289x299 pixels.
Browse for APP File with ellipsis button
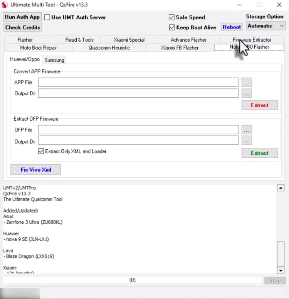247,83
